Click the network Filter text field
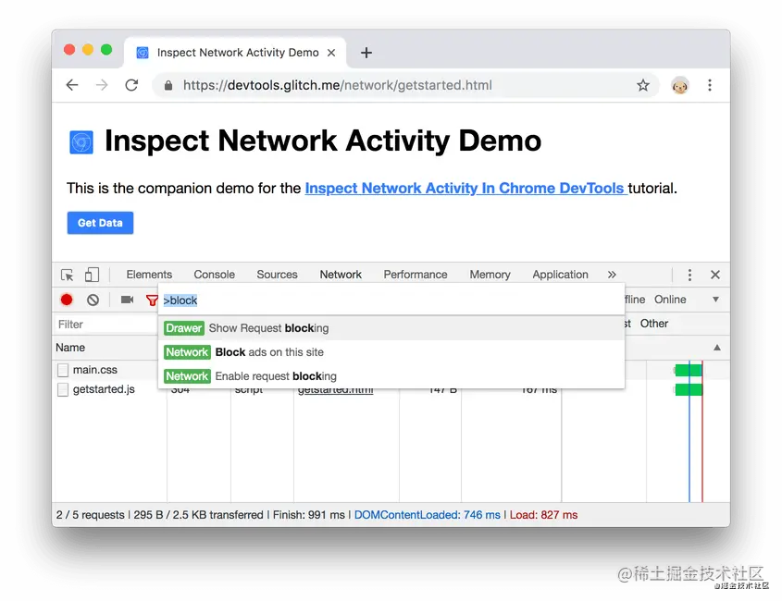The image size is (782, 601). pyautogui.click(x=106, y=325)
